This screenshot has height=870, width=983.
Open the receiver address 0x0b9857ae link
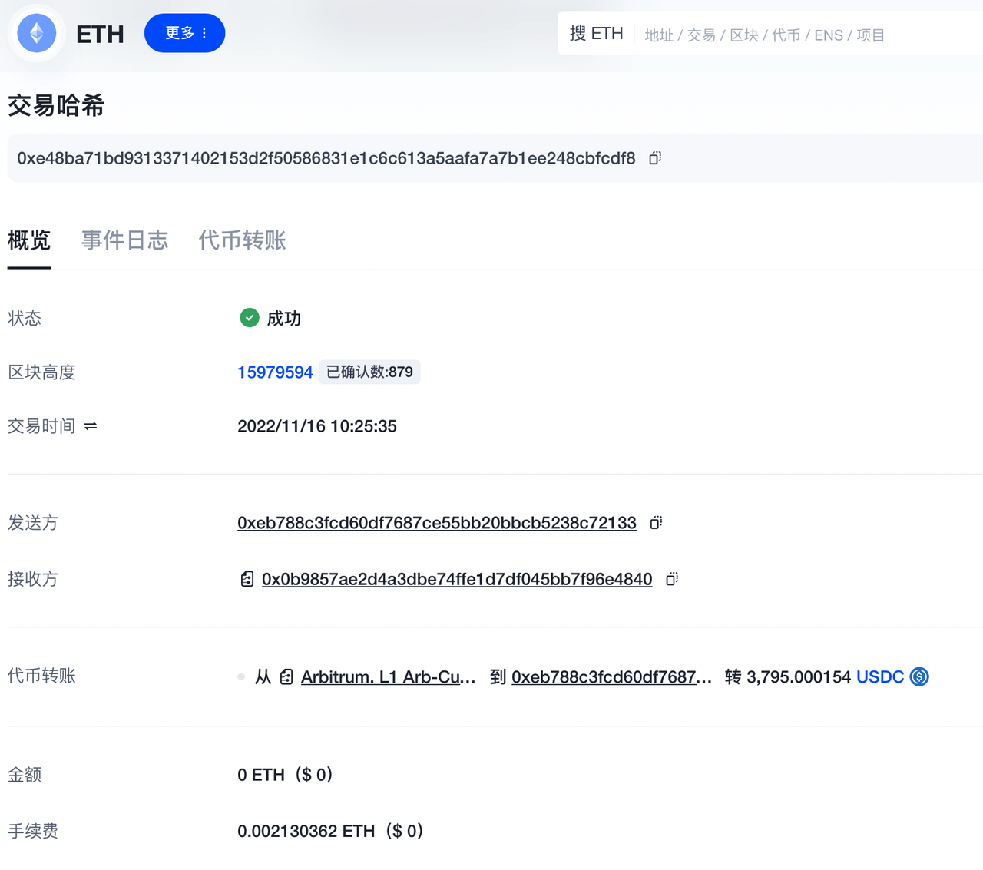click(x=457, y=579)
